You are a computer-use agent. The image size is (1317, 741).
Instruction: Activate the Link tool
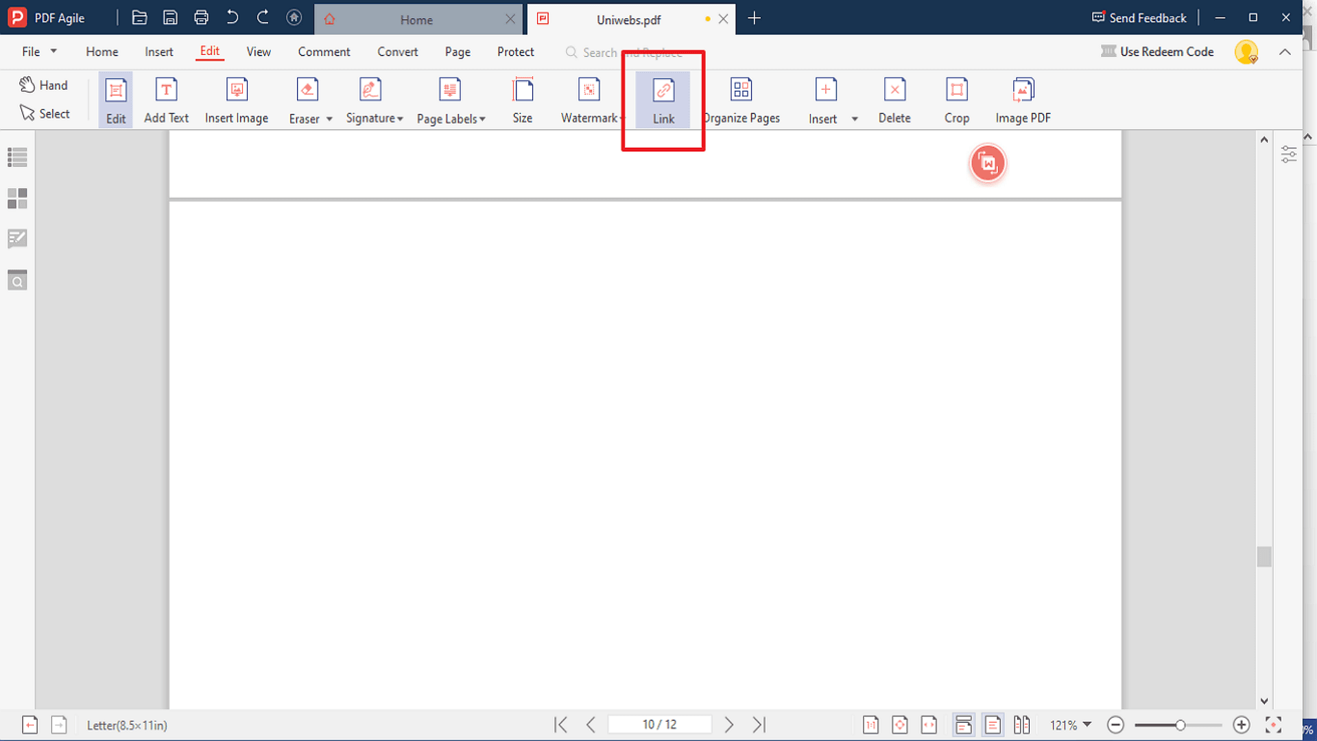pos(663,100)
